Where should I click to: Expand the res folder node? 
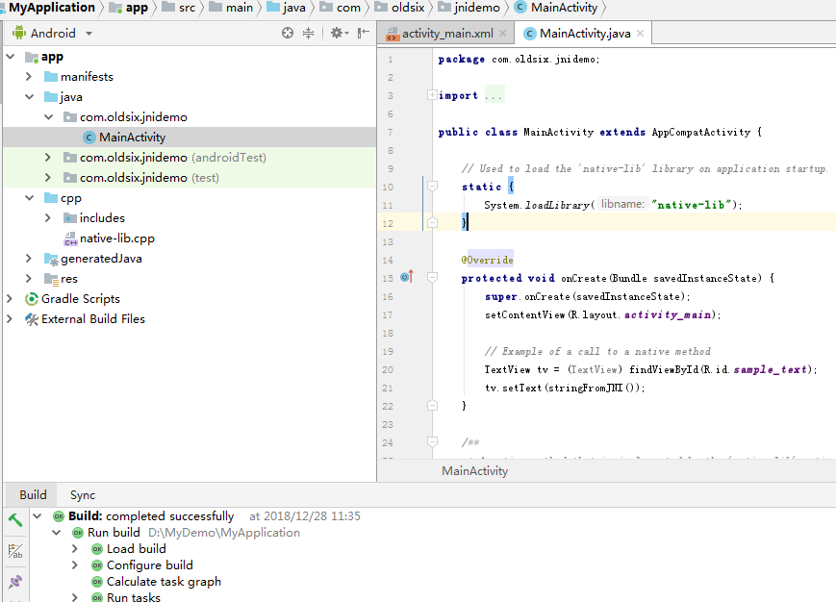(x=29, y=279)
